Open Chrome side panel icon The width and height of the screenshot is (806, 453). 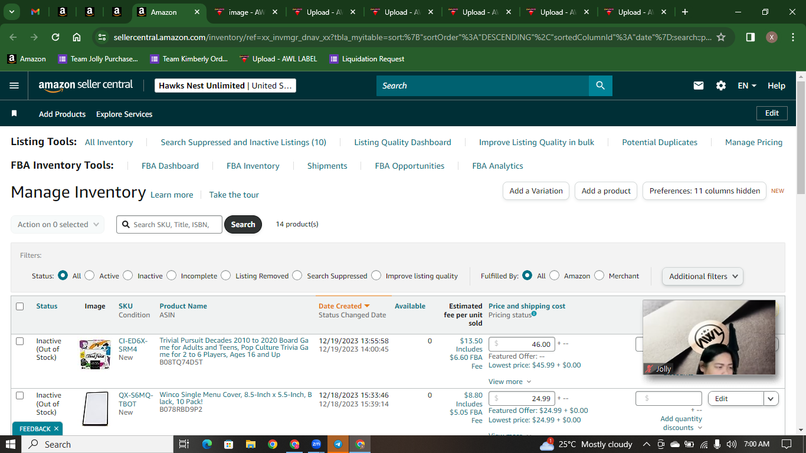click(x=751, y=37)
